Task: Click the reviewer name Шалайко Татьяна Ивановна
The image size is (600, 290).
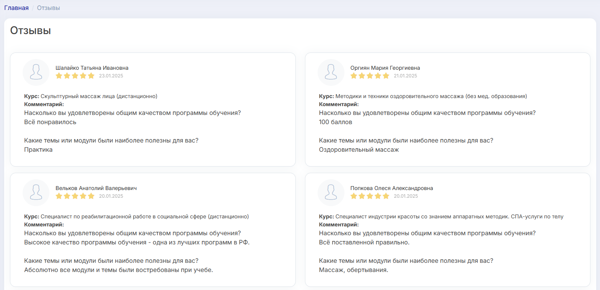Action: (92, 68)
